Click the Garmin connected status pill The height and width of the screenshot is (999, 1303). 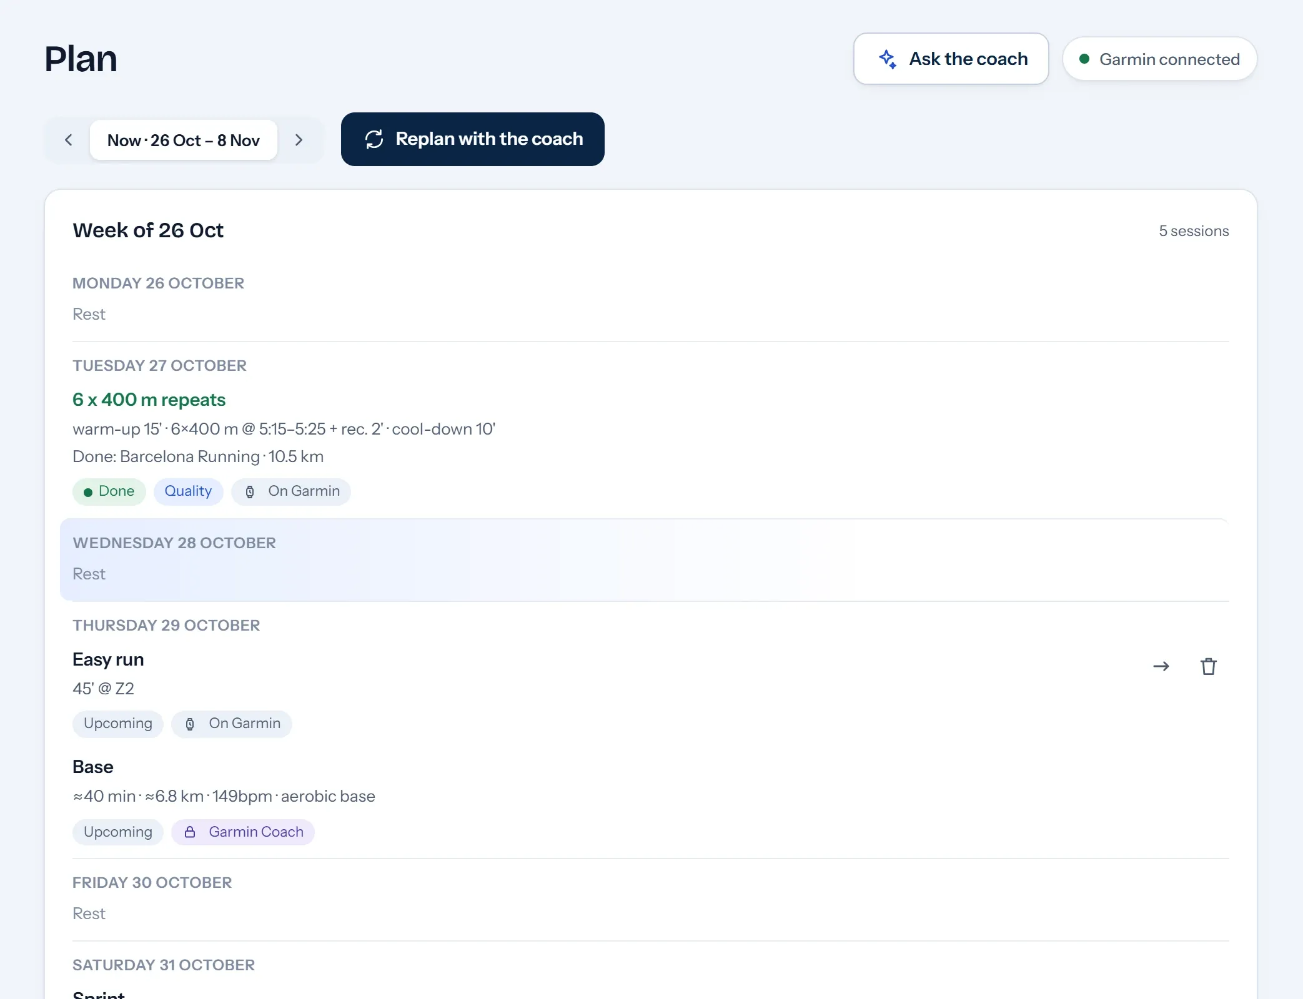(x=1159, y=59)
